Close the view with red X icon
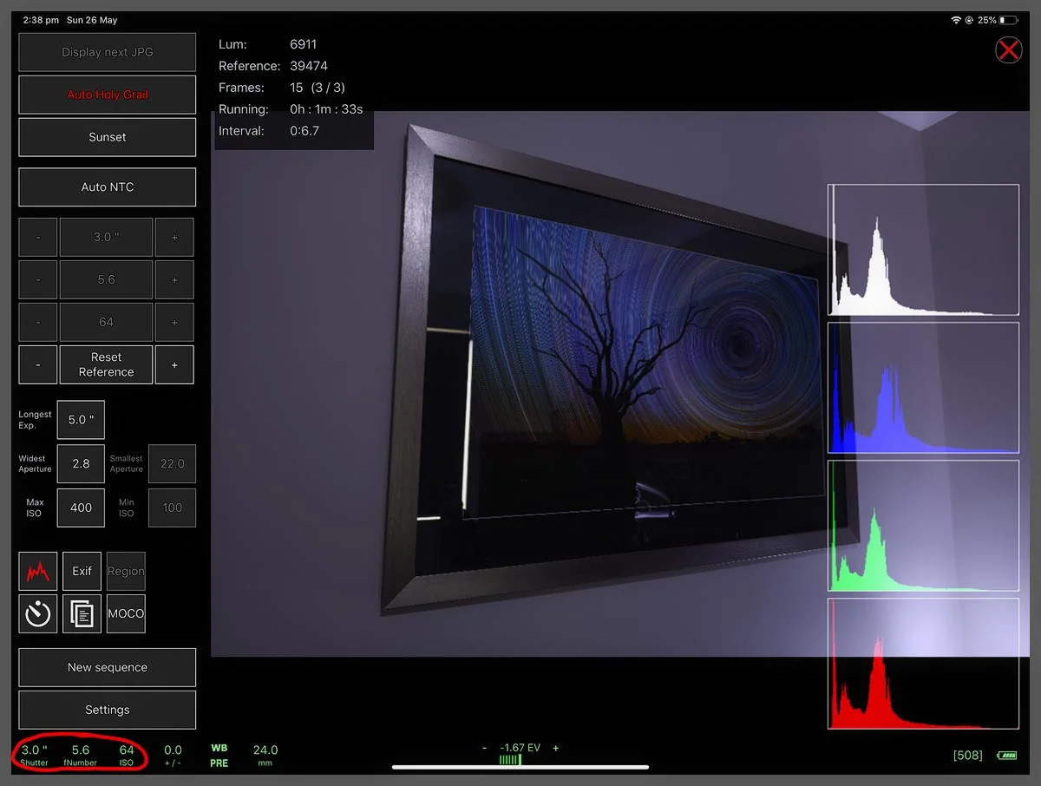This screenshot has height=786, width=1041. point(1008,50)
